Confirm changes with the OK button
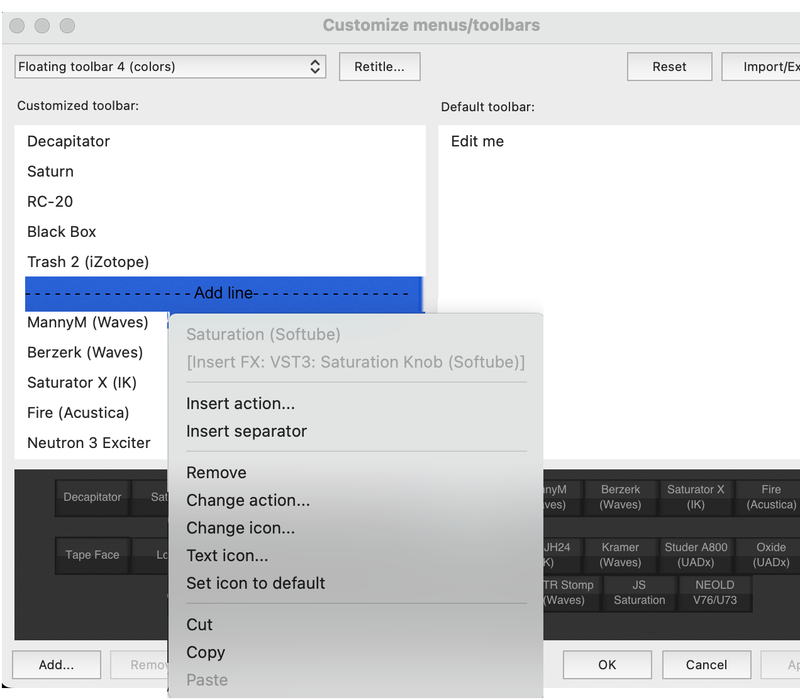 [x=608, y=665]
